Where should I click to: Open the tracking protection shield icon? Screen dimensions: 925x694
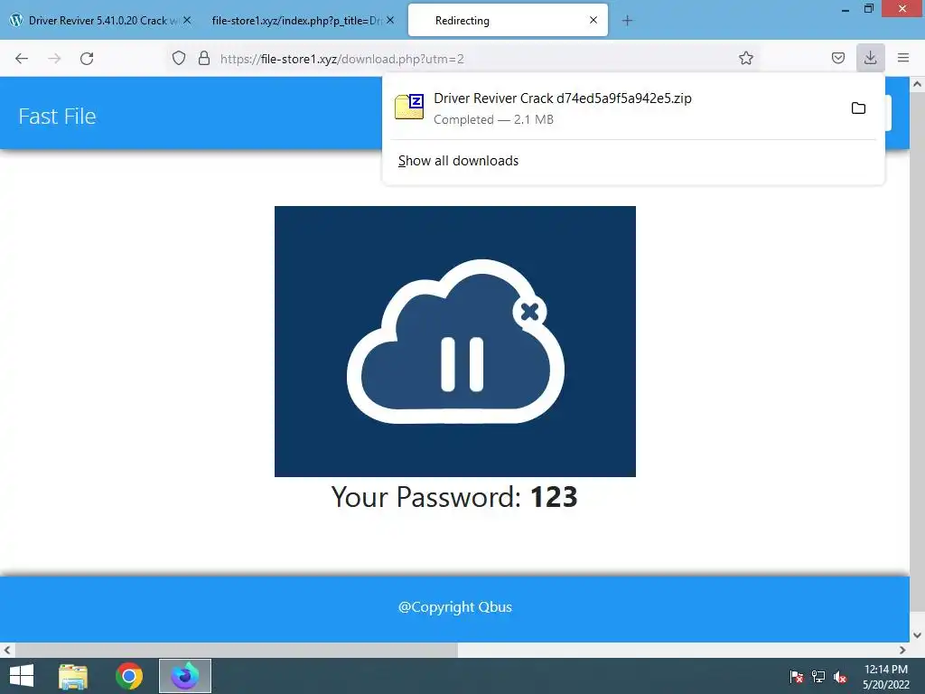(179, 59)
